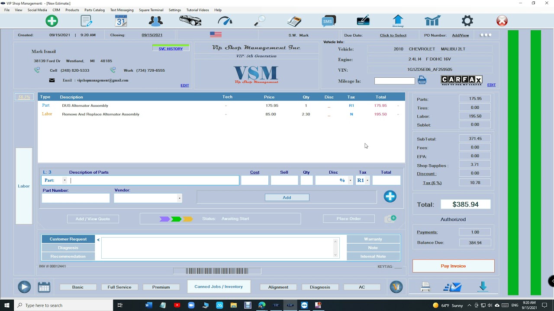554x311 pixels.
Task: Select the Recommendation tab
Action: coord(68,256)
